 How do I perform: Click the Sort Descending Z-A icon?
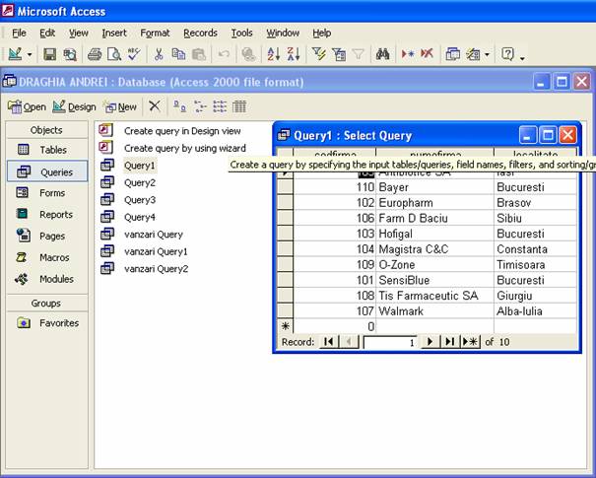click(x=293, y=55)
